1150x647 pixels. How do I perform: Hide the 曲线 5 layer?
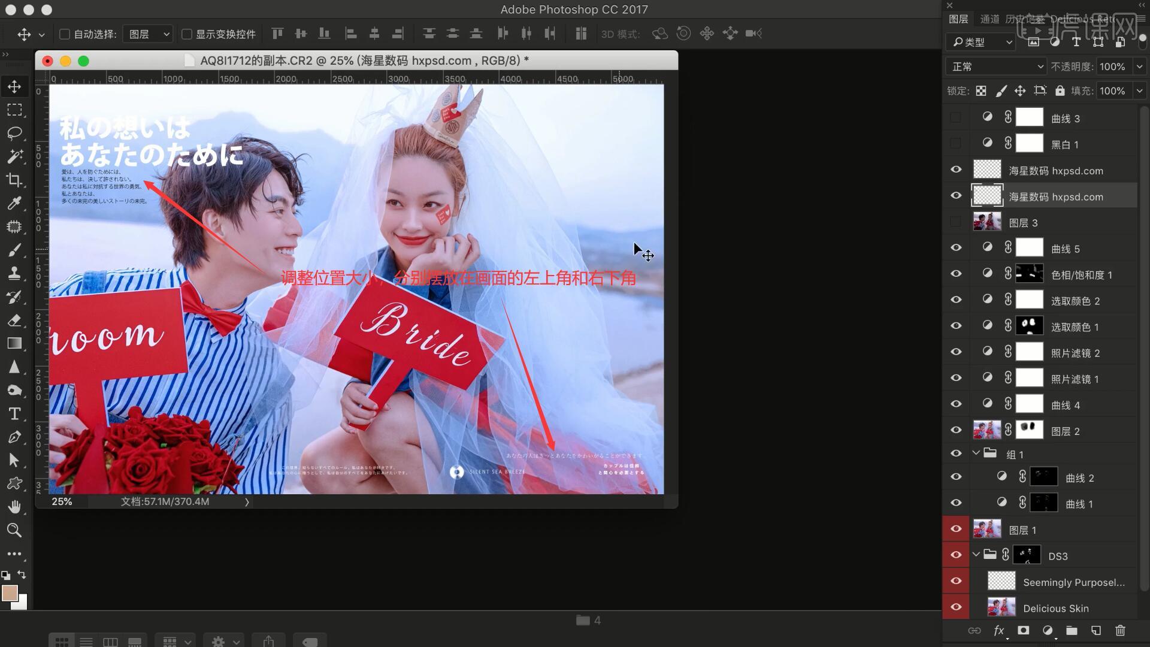pos(956,248)
